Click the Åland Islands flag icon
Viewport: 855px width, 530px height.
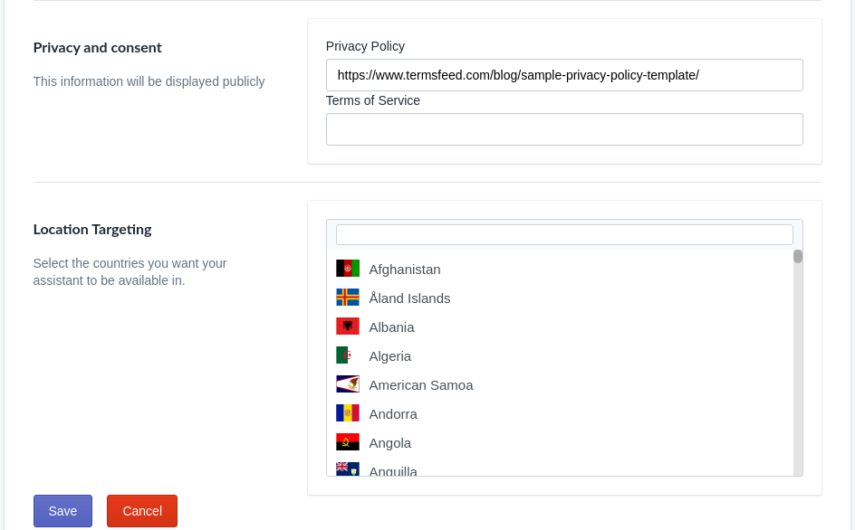coord(348,297)
